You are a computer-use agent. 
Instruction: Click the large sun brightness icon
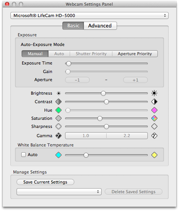coord(154,93)
